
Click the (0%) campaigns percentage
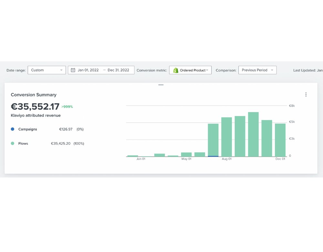[x=80, y=129]
